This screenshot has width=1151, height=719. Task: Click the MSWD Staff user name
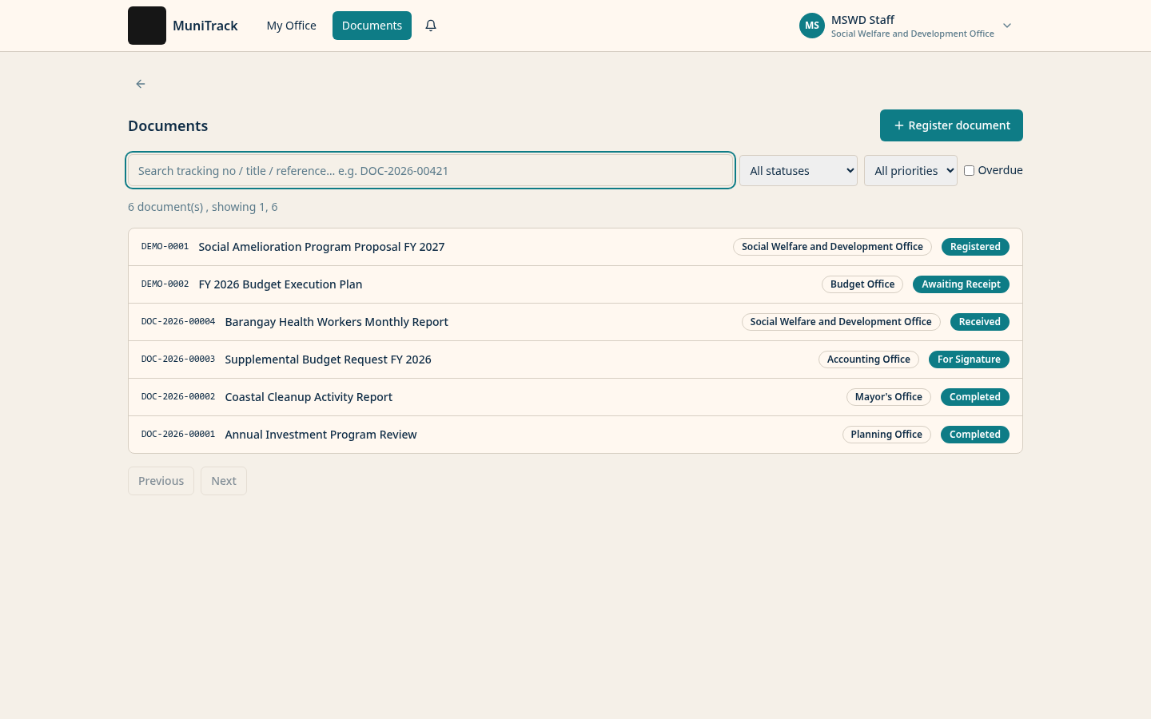(862, 20)
